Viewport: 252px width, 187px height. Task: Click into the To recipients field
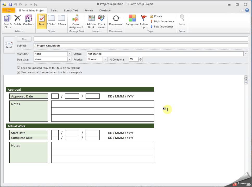tap(141, 39)
